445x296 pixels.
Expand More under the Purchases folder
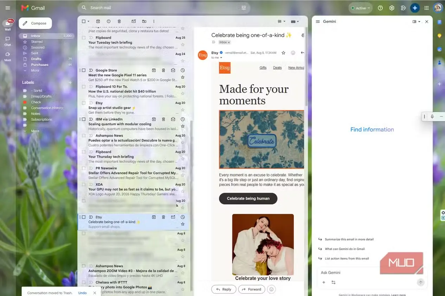pyautogui.click(x=35, y=70)
